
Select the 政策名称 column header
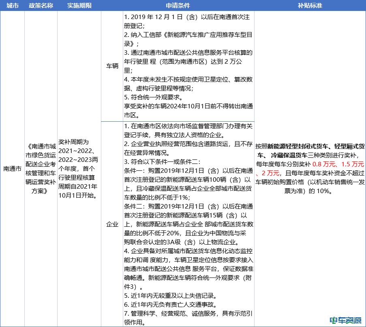pos(41,6)
